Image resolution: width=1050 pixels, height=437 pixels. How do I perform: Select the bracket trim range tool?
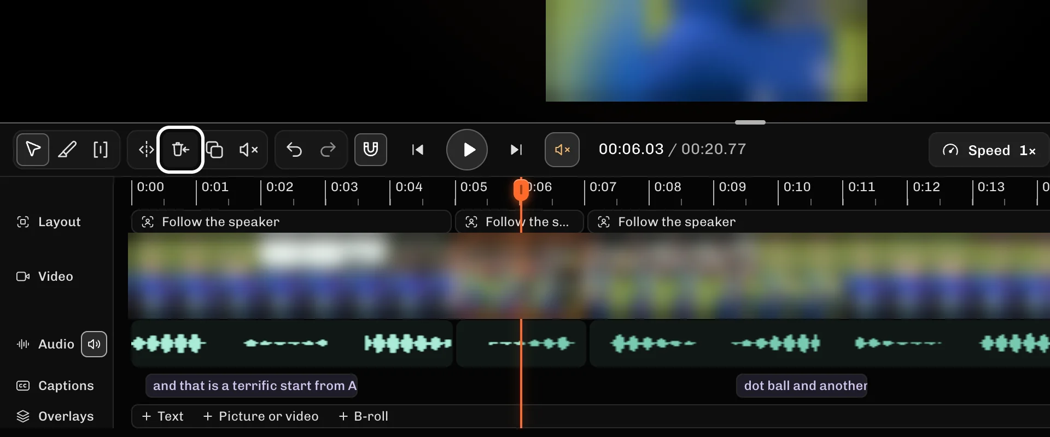(x=101, y=150)
